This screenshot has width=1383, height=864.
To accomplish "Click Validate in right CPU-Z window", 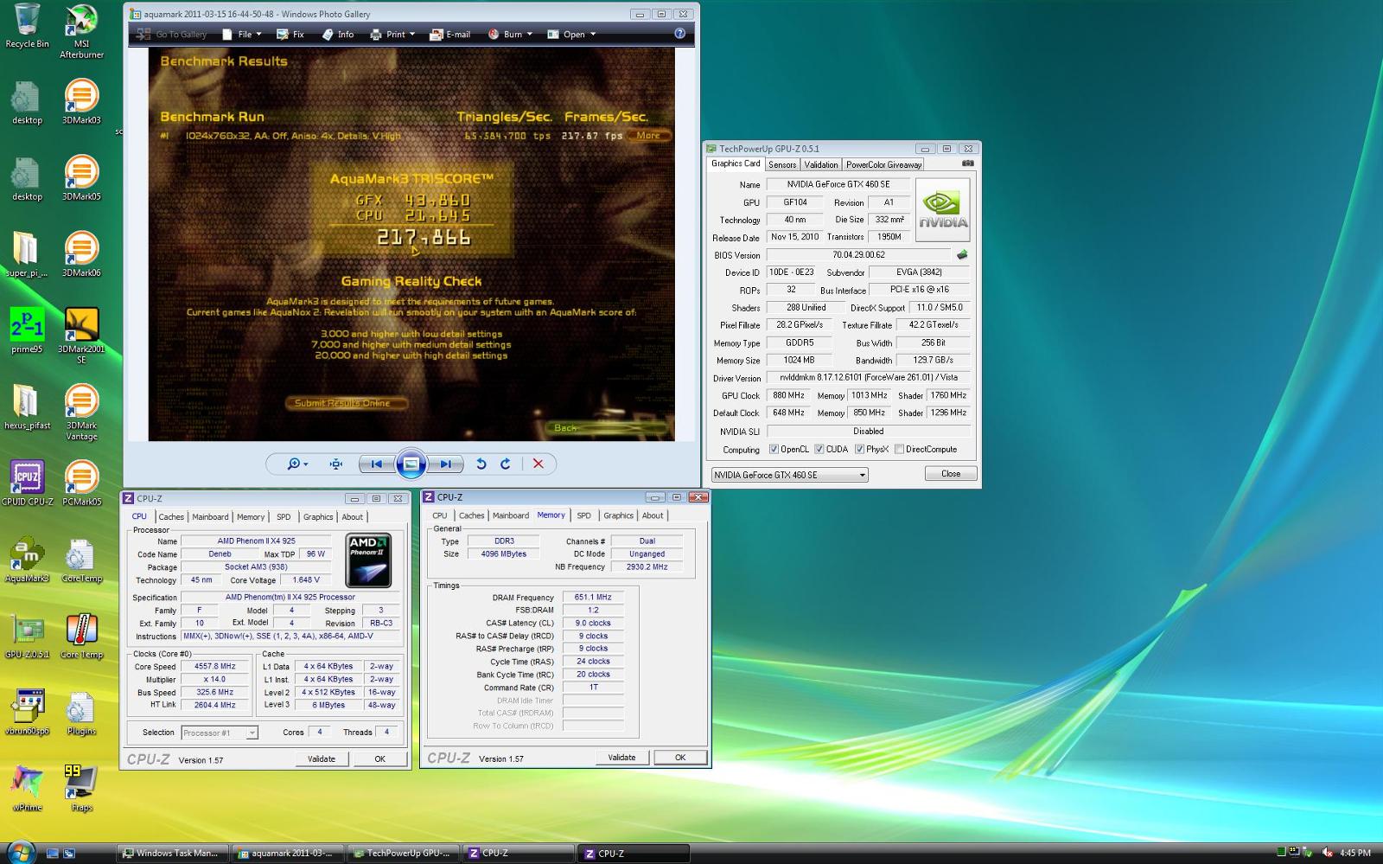I will tap(621, 758).
